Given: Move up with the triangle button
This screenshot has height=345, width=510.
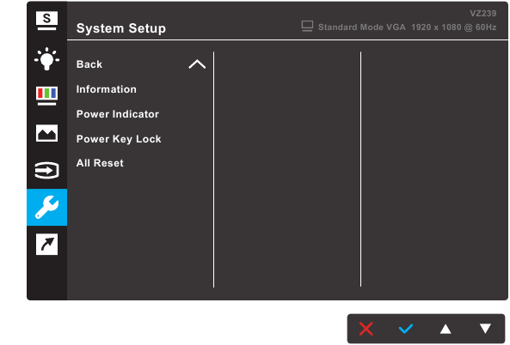Looking at the screenshot, I should click(445, 329).
